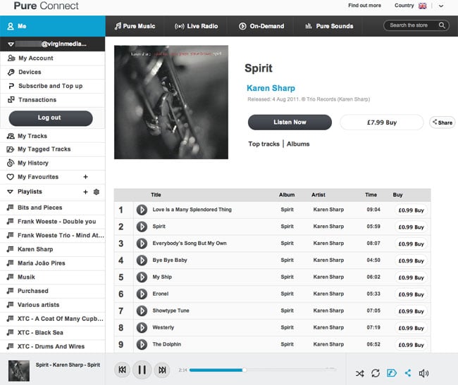Image resolution: width=458 pixels, height=385 pixels.
Task: Collapse the virginmedia account menu
Action: 11,44
